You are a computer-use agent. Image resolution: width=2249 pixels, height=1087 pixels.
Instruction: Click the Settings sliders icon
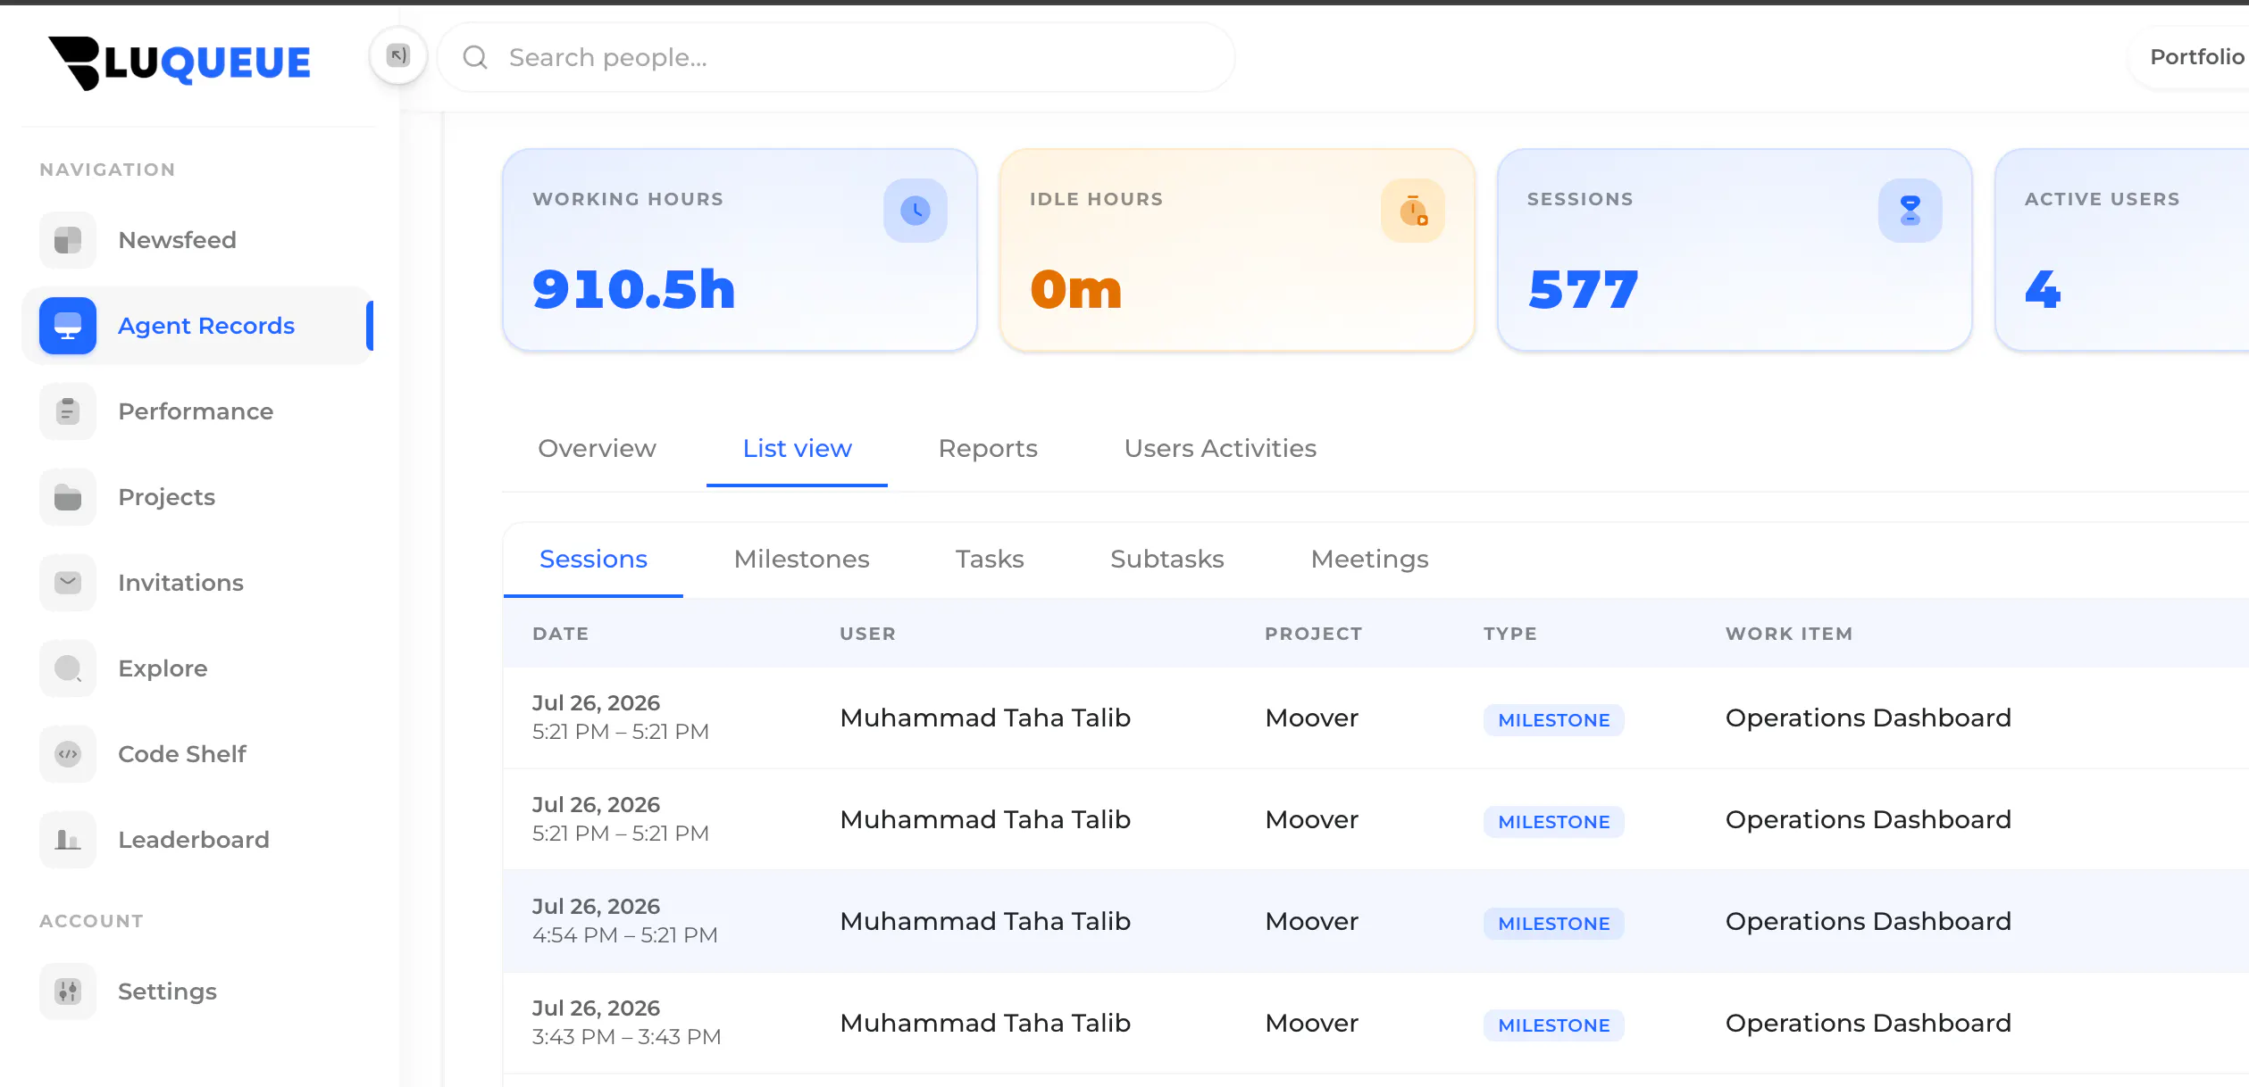[68, 992]
